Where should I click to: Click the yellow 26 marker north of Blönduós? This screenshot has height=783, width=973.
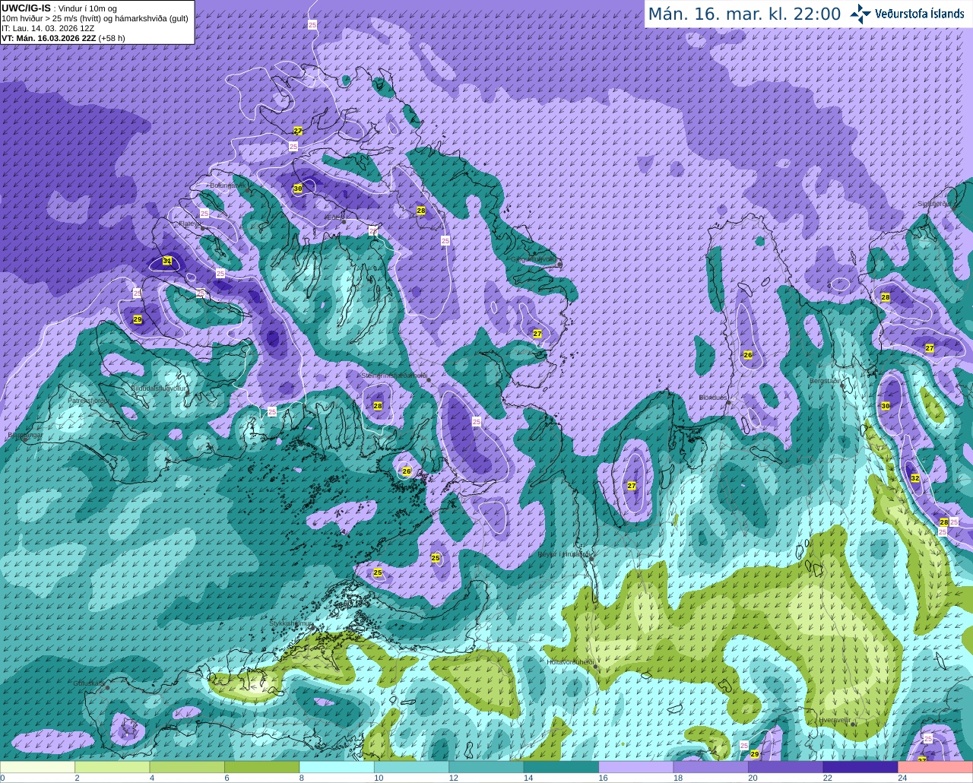pyautogui.click(x=748, y=355)
